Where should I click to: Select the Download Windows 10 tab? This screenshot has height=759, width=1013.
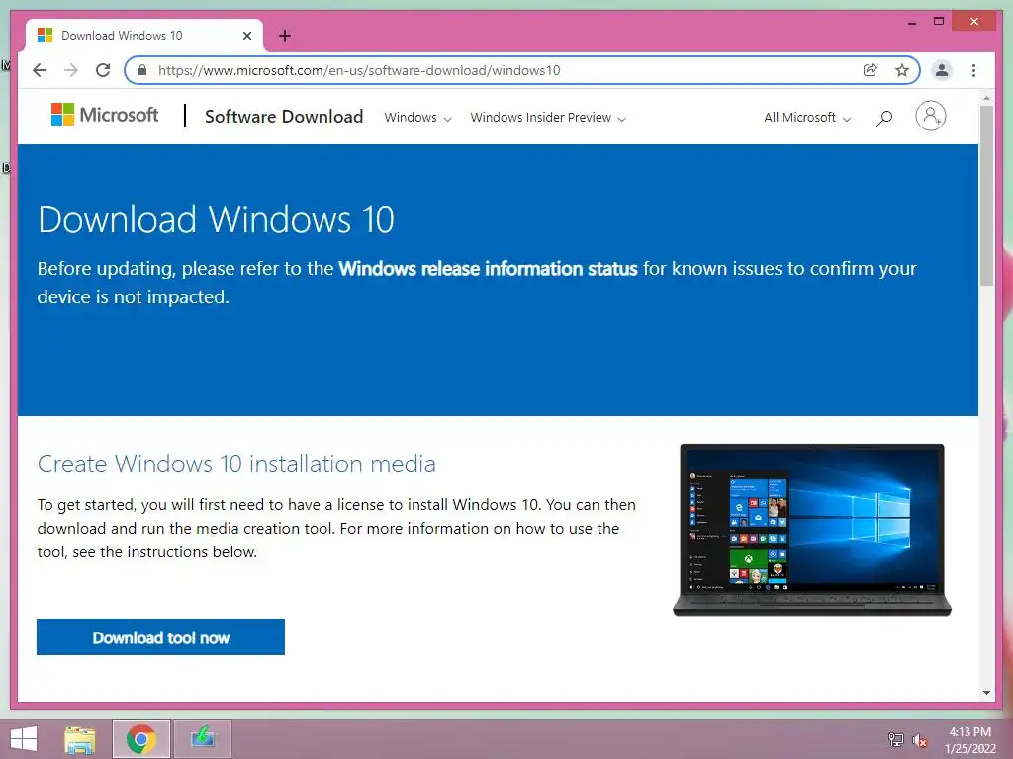pyautogui.click(x=143, y=36)
